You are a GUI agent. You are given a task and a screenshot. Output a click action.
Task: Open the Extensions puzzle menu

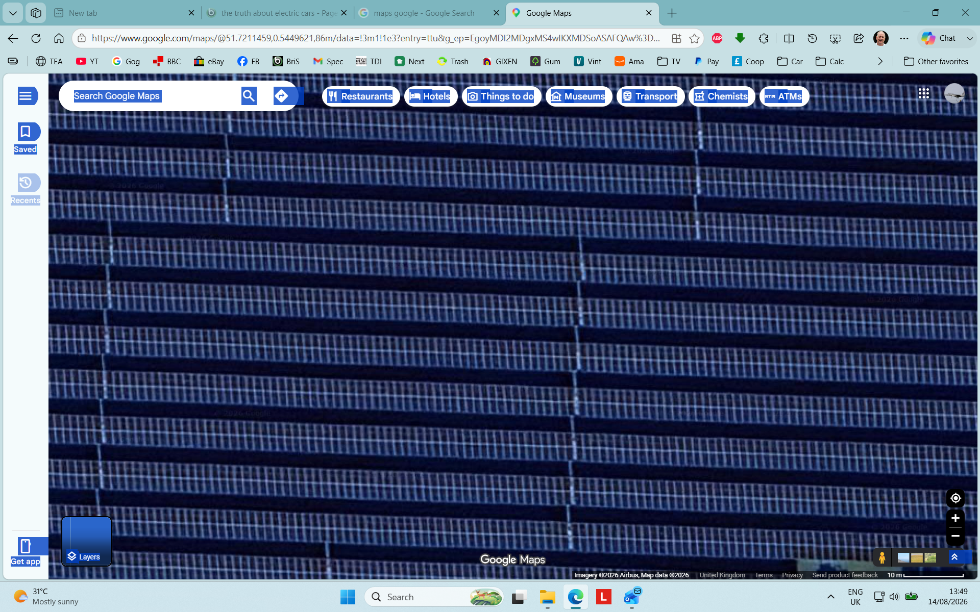(x=764, y=38)
